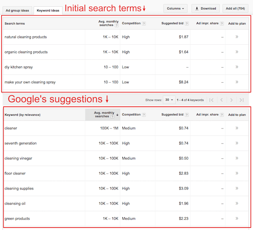The height and width of the screenshot is (230, 253).
Task: Open Avg. monthly searches help in Keyword table
Action: point(112,117)
